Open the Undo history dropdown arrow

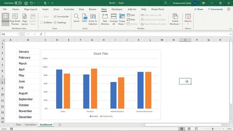[x=35, y=3]
